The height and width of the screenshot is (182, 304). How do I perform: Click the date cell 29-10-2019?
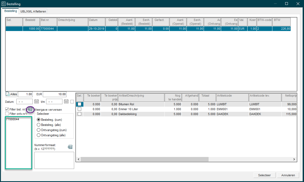point(97,29)
